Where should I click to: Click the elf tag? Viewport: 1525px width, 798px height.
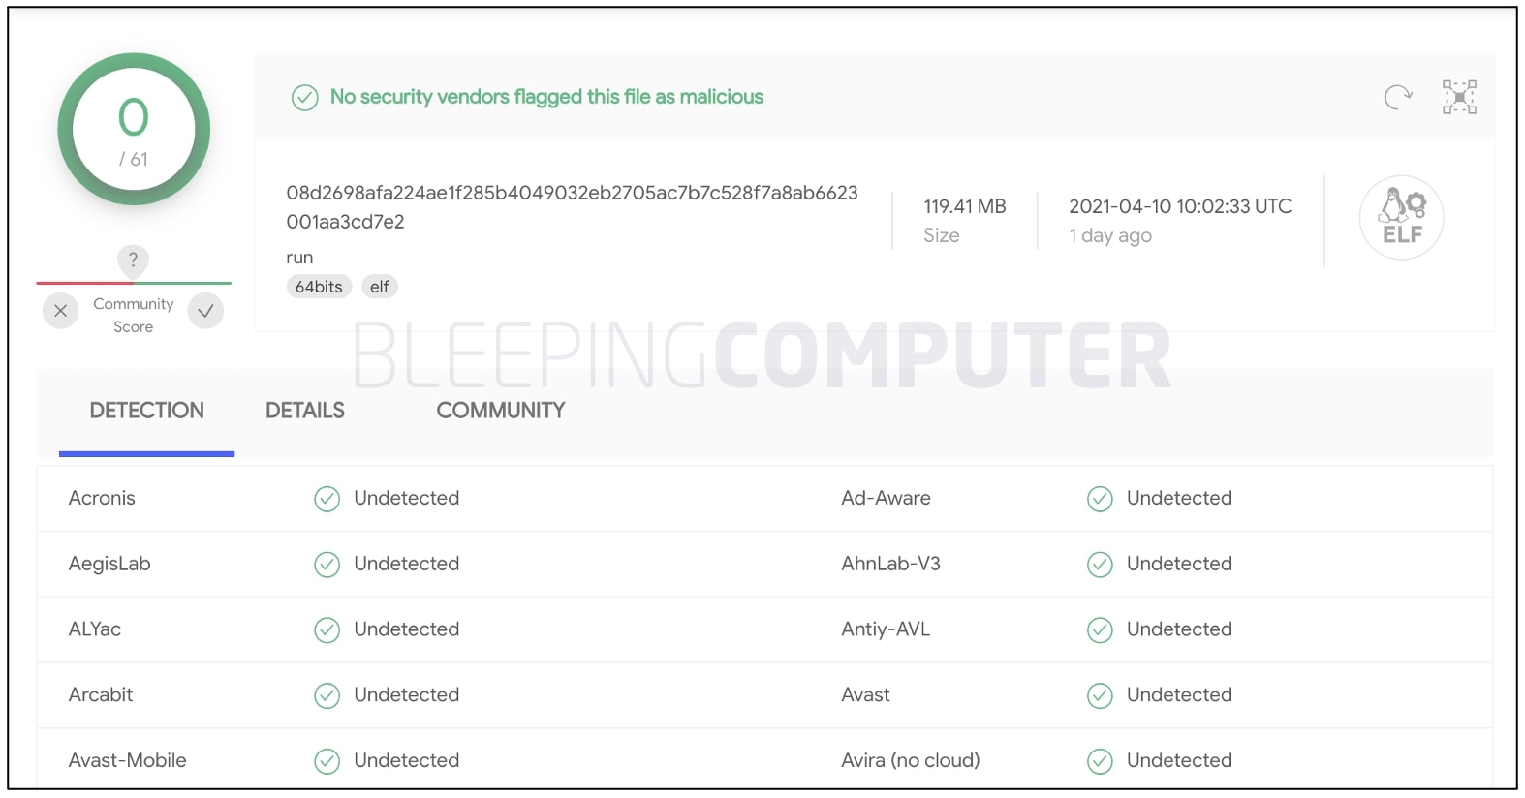click(x=379, y=286)
